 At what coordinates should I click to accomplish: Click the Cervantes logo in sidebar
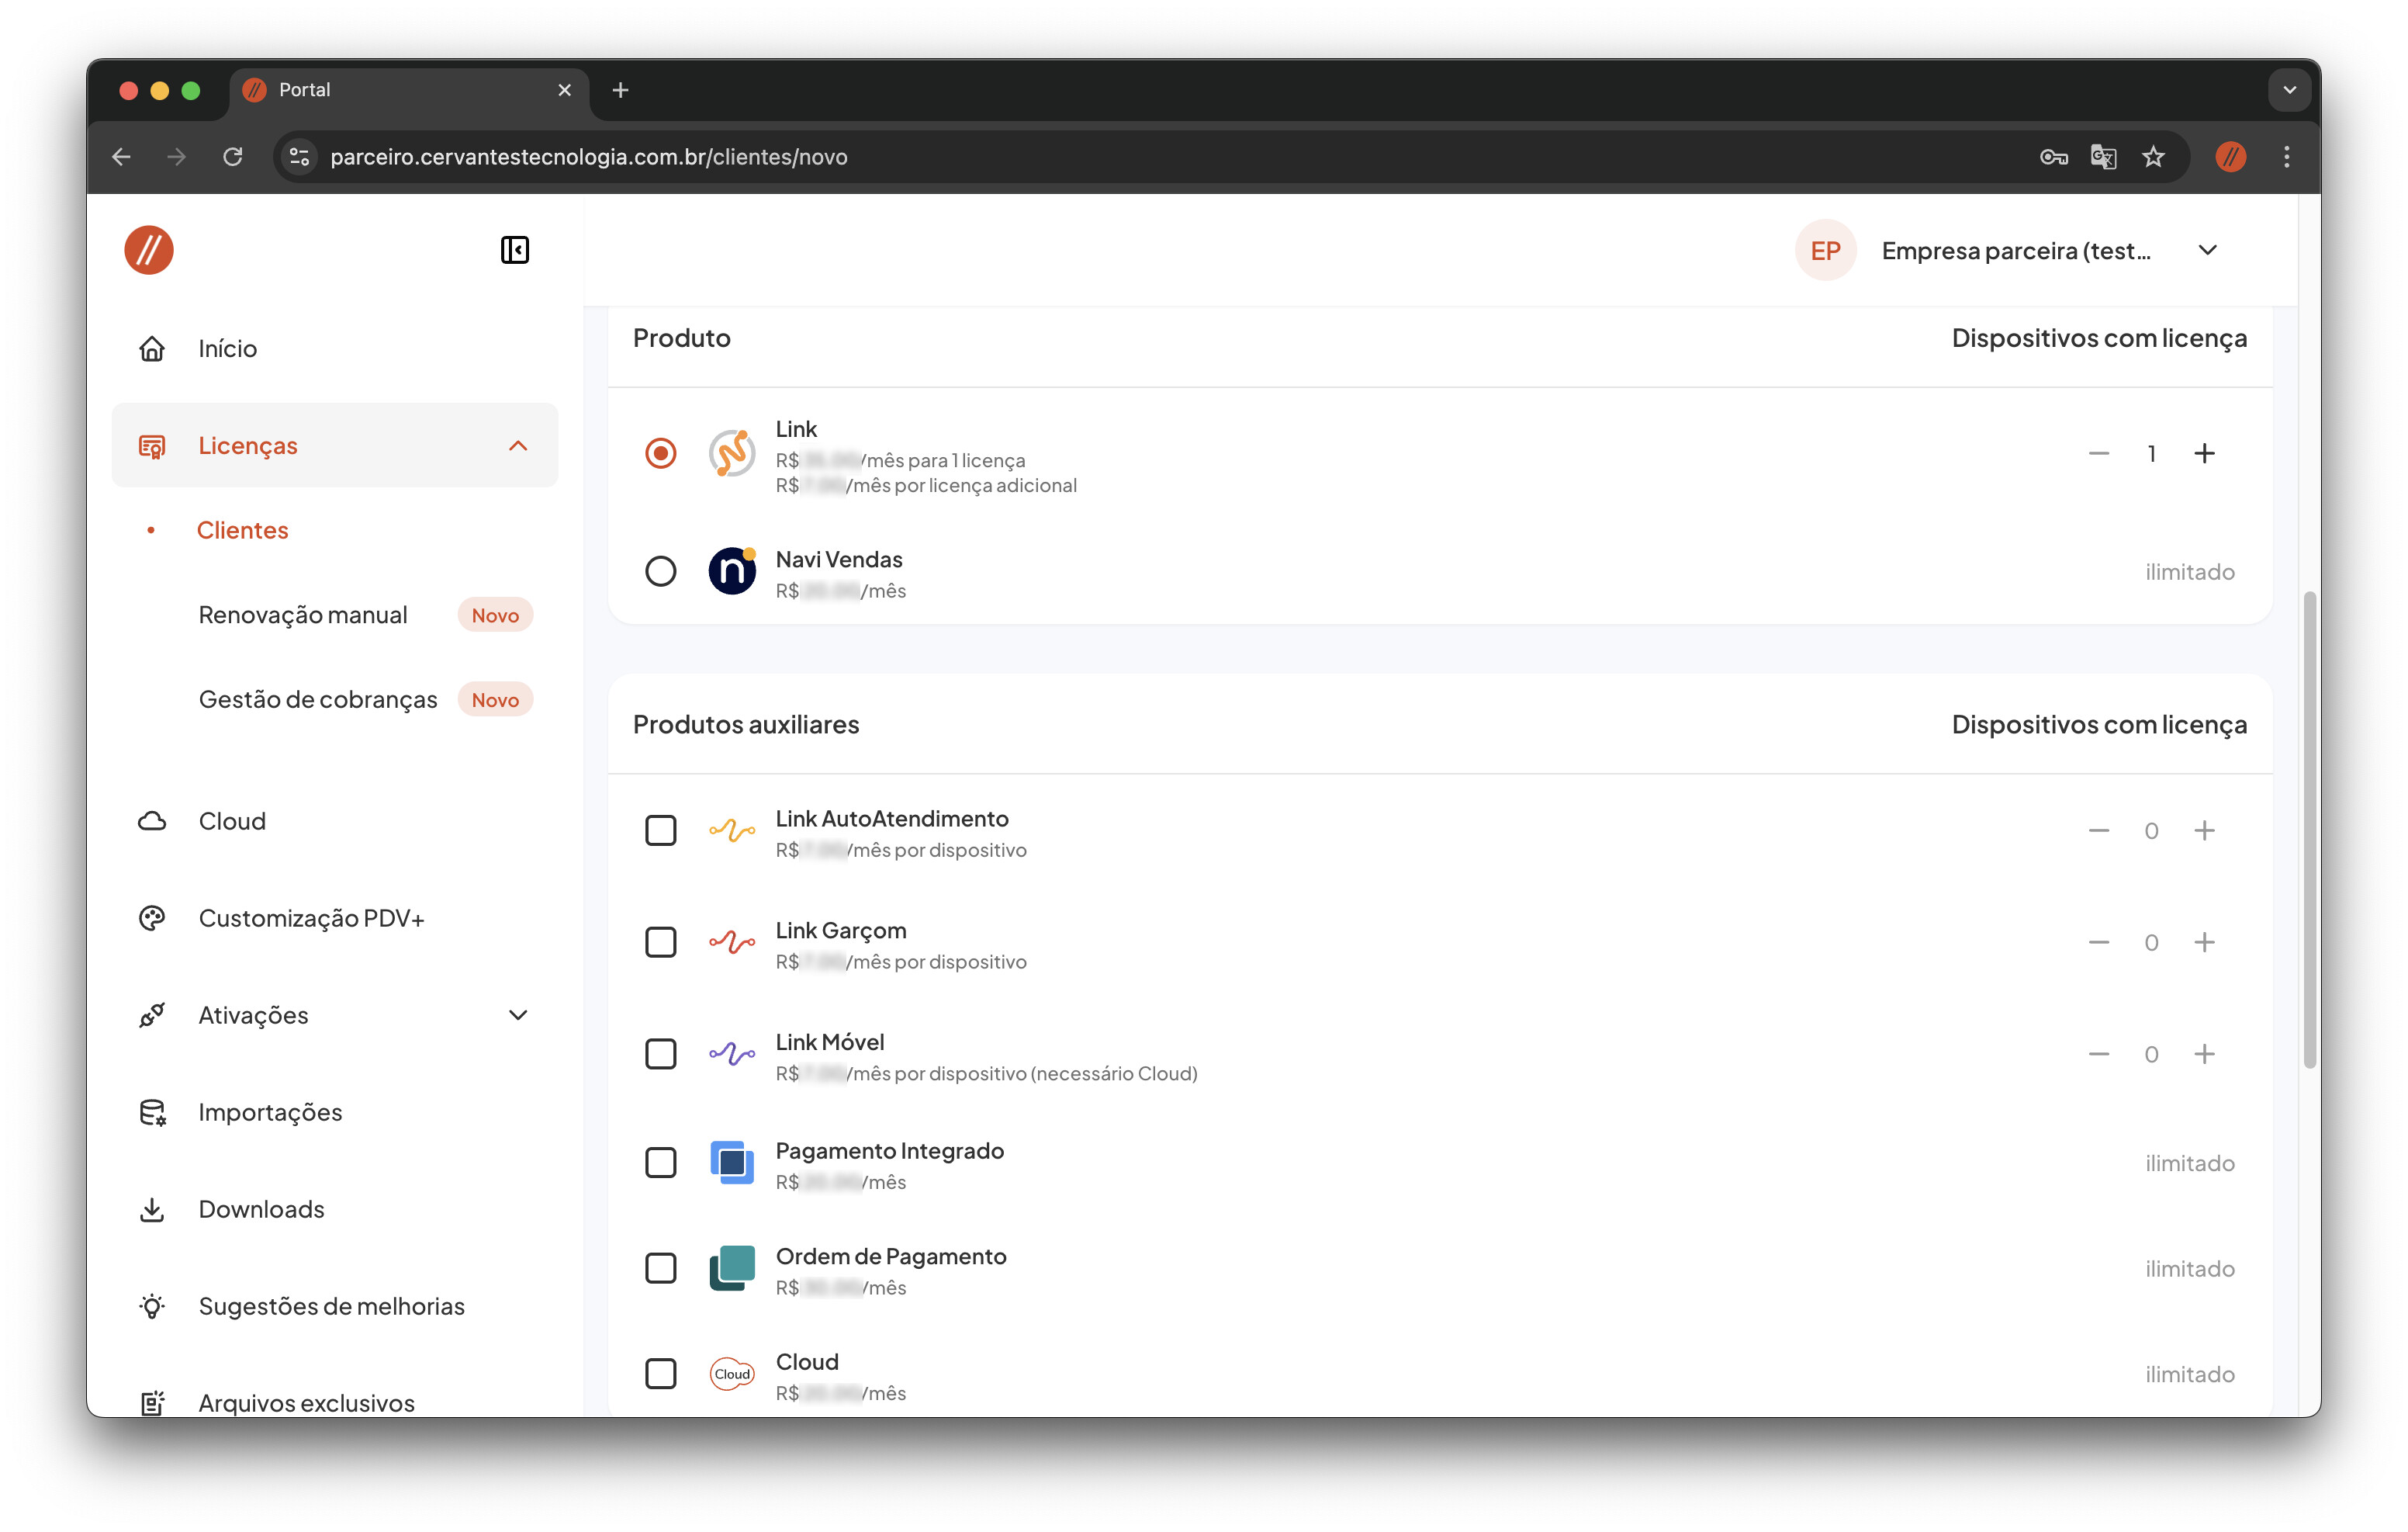pyautogui.click(x=149, y=250)
